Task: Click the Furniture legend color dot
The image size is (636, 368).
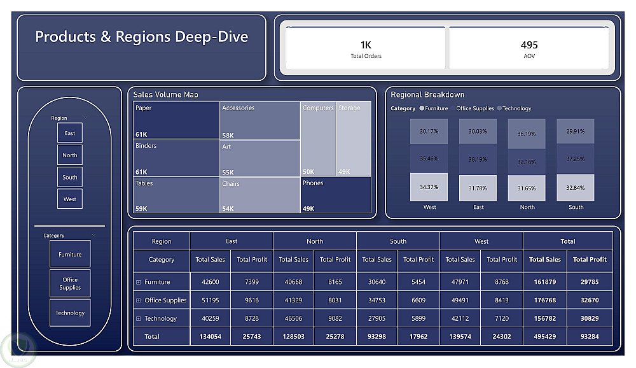Action: coord(422,108)
